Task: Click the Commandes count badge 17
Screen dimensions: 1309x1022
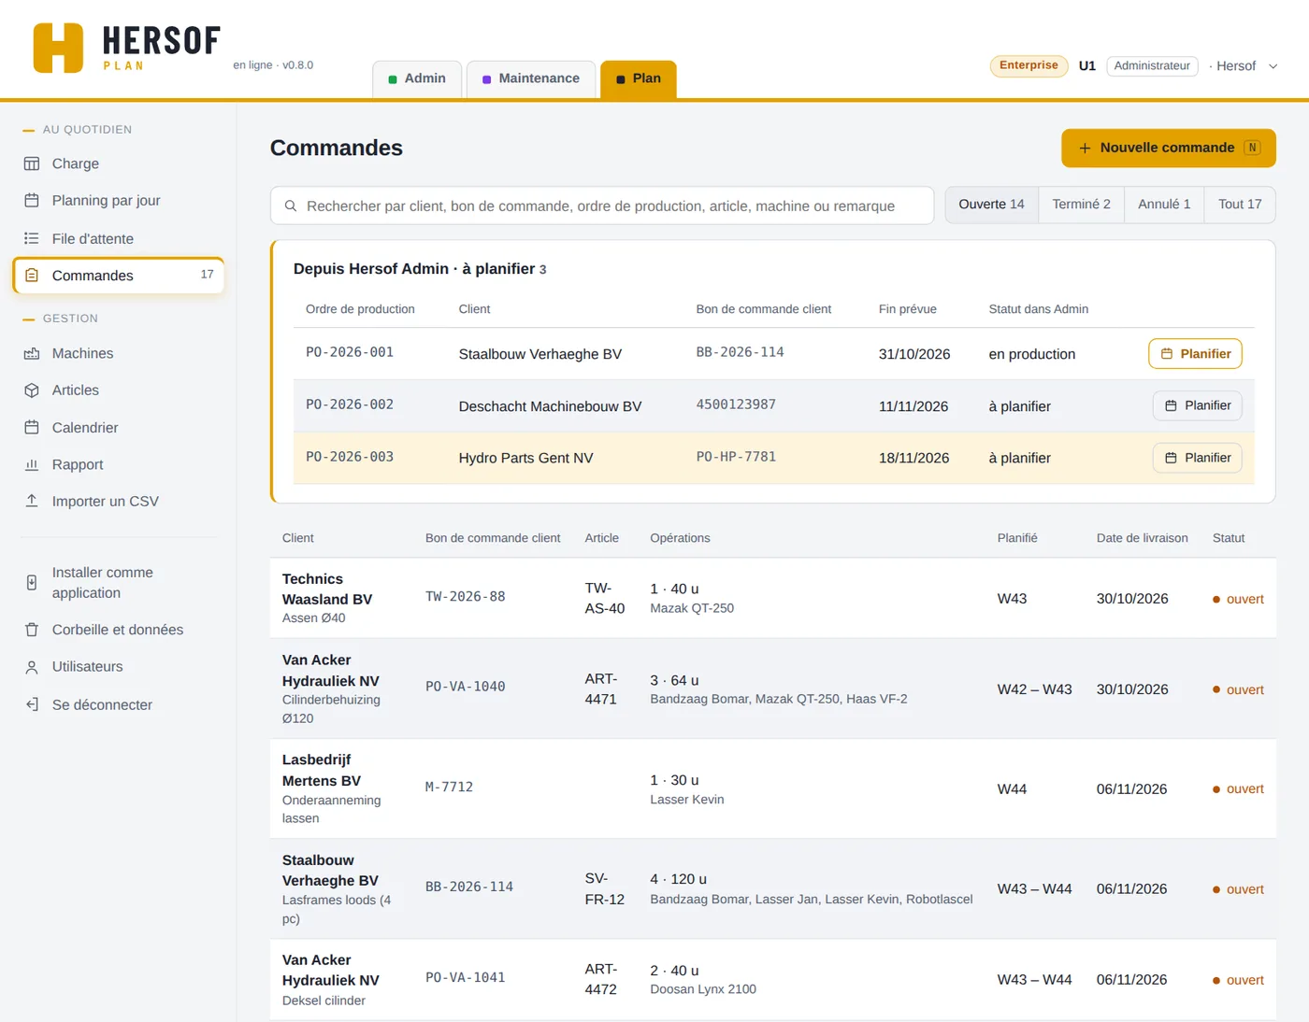Action: point(207,275)
